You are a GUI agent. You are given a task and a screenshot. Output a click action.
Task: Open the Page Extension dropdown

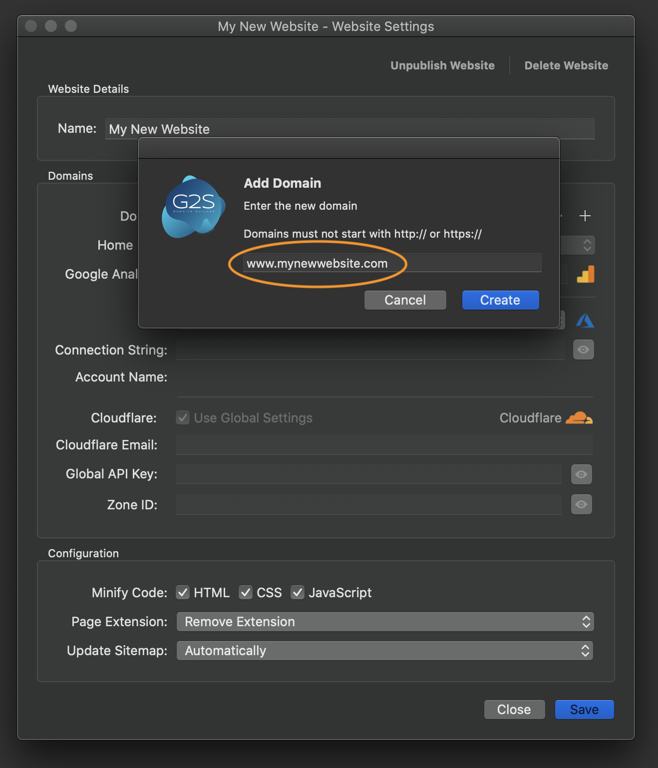(385, 622)
